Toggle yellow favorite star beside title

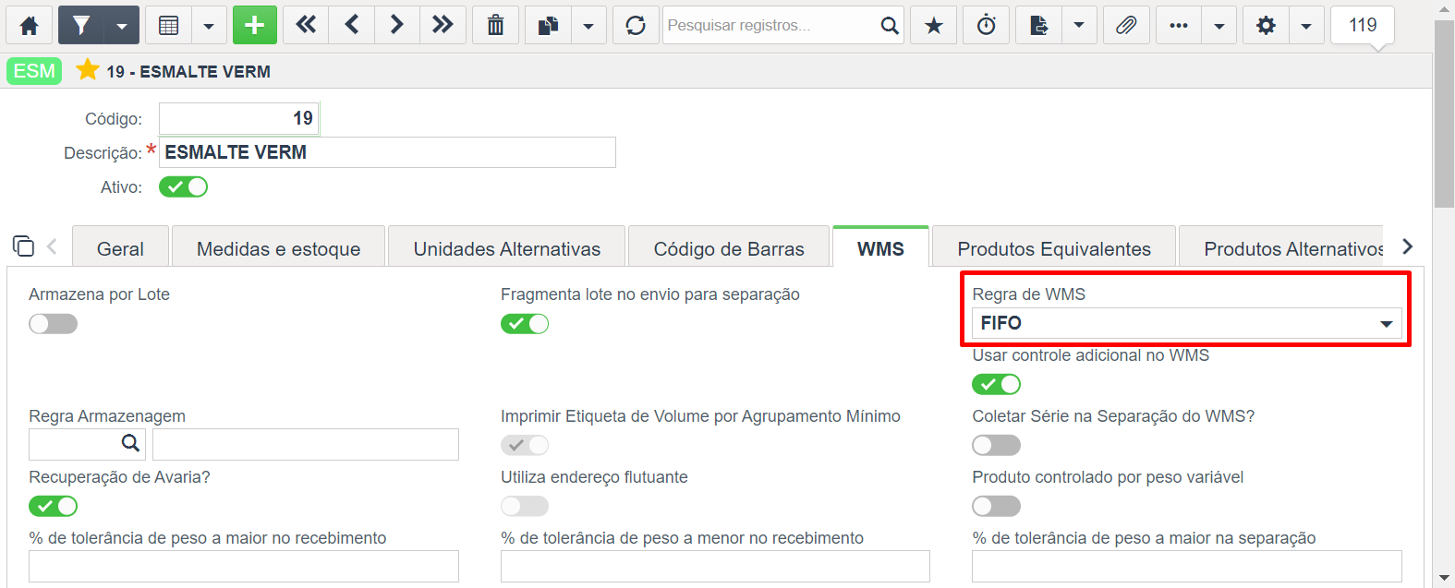(x=88, y=70)
